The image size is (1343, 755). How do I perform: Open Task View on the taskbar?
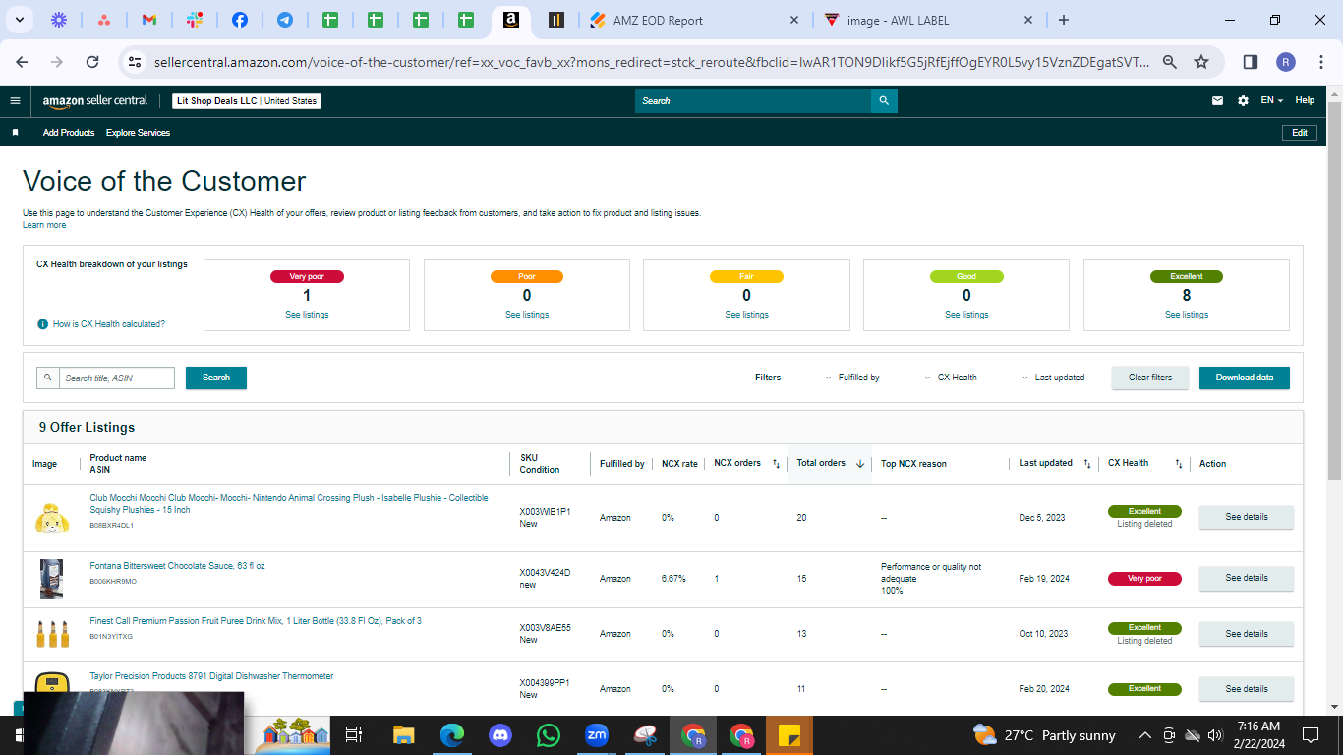(355, 734)
